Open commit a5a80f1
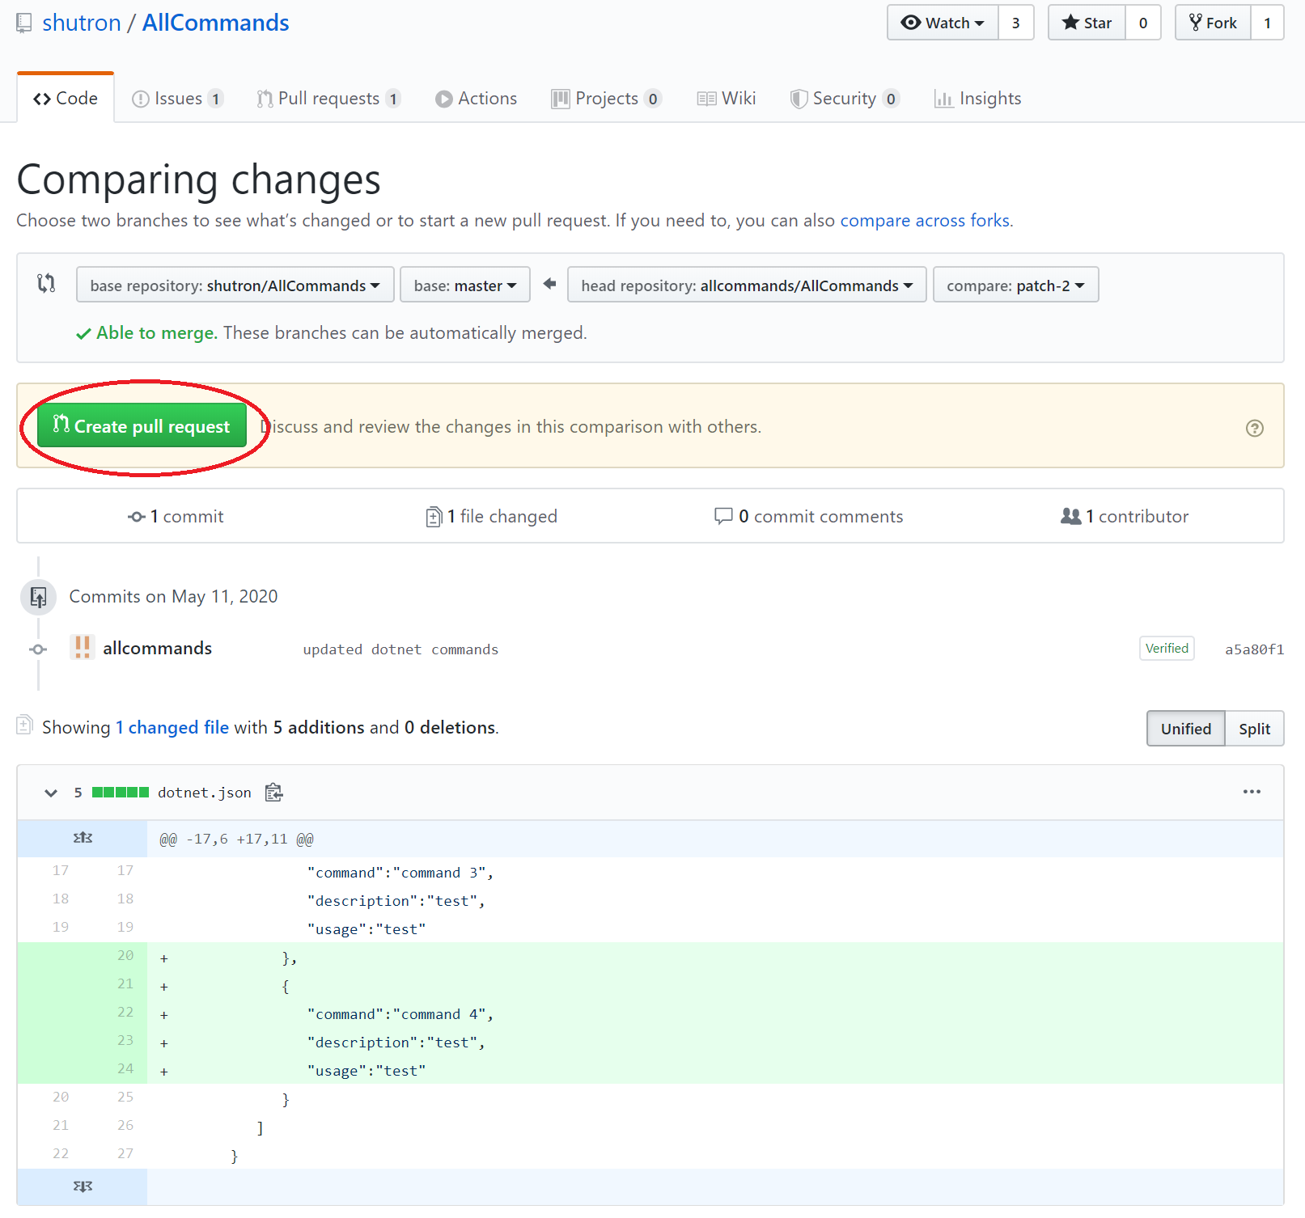1305x1218 pixels. tap(1254, 649)
